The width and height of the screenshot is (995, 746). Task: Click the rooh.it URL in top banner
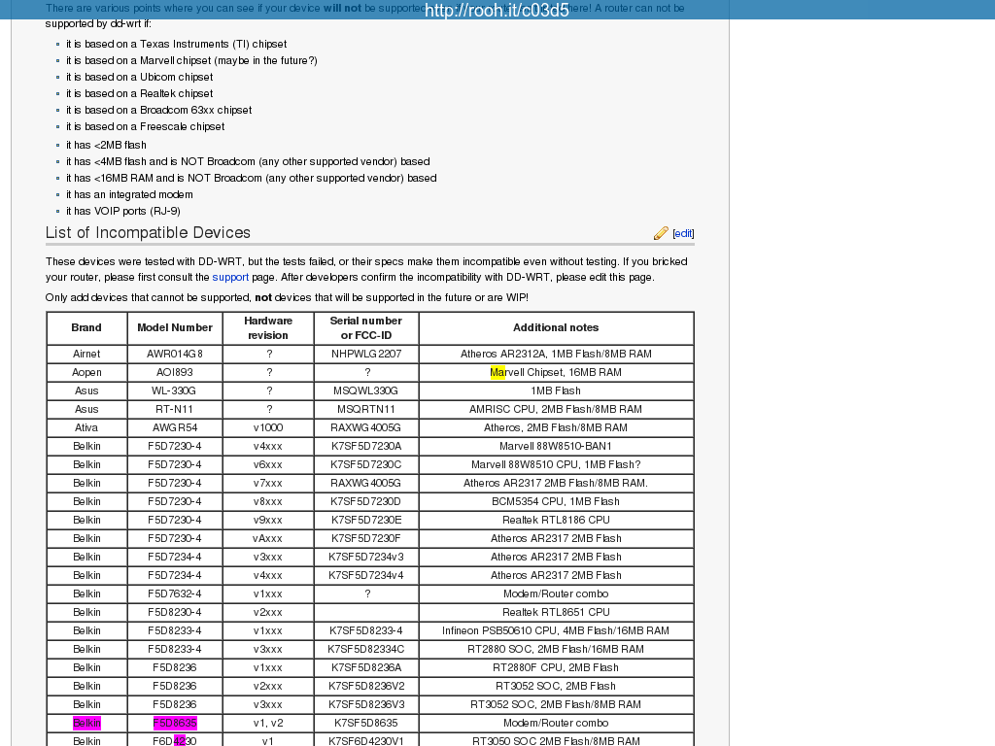497,11
